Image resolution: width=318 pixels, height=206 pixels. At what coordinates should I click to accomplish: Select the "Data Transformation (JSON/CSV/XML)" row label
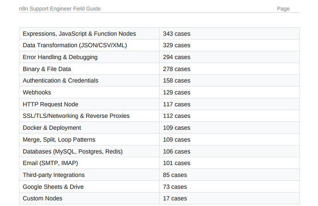75,45
